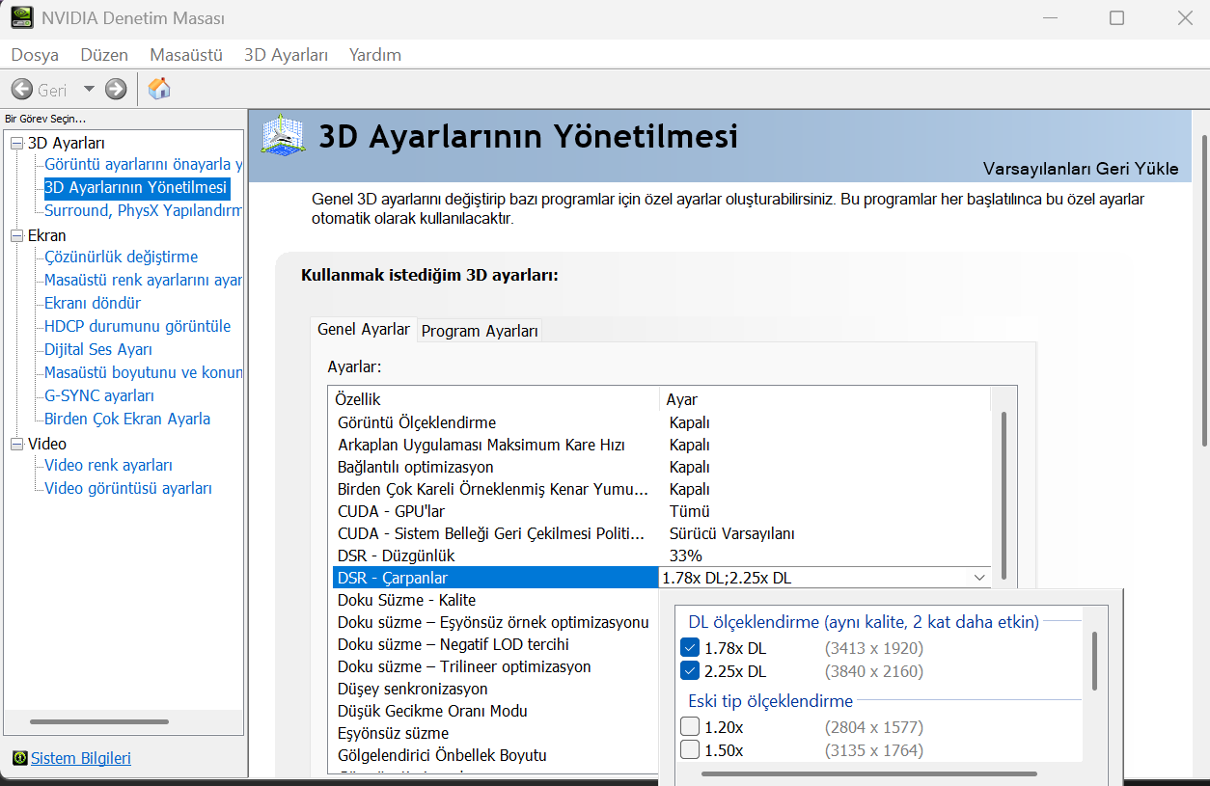Screen dimensions: 1210x786
Task: Open Birden Çok Ekran Ayarla page
Action: [x=127, y=419]
